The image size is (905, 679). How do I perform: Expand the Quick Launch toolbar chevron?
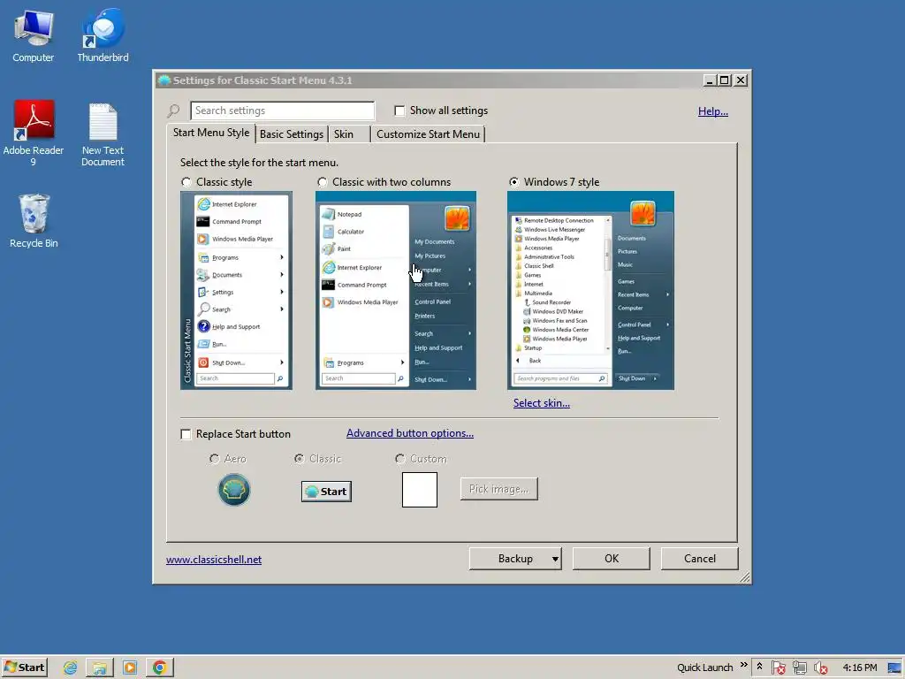point(743,665)
